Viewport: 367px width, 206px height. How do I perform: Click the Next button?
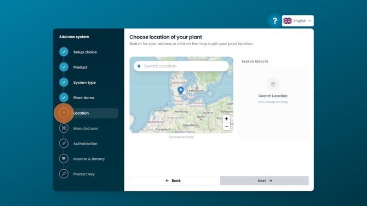[265, 181]
